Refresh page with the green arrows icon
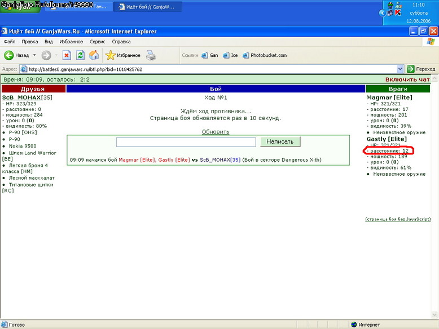 (80, 55)
